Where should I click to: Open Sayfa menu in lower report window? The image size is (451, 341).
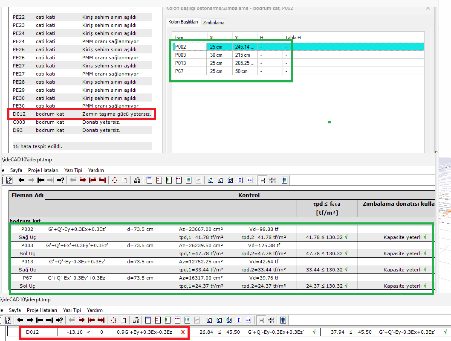pyautogui.click(x=15, y=310)
